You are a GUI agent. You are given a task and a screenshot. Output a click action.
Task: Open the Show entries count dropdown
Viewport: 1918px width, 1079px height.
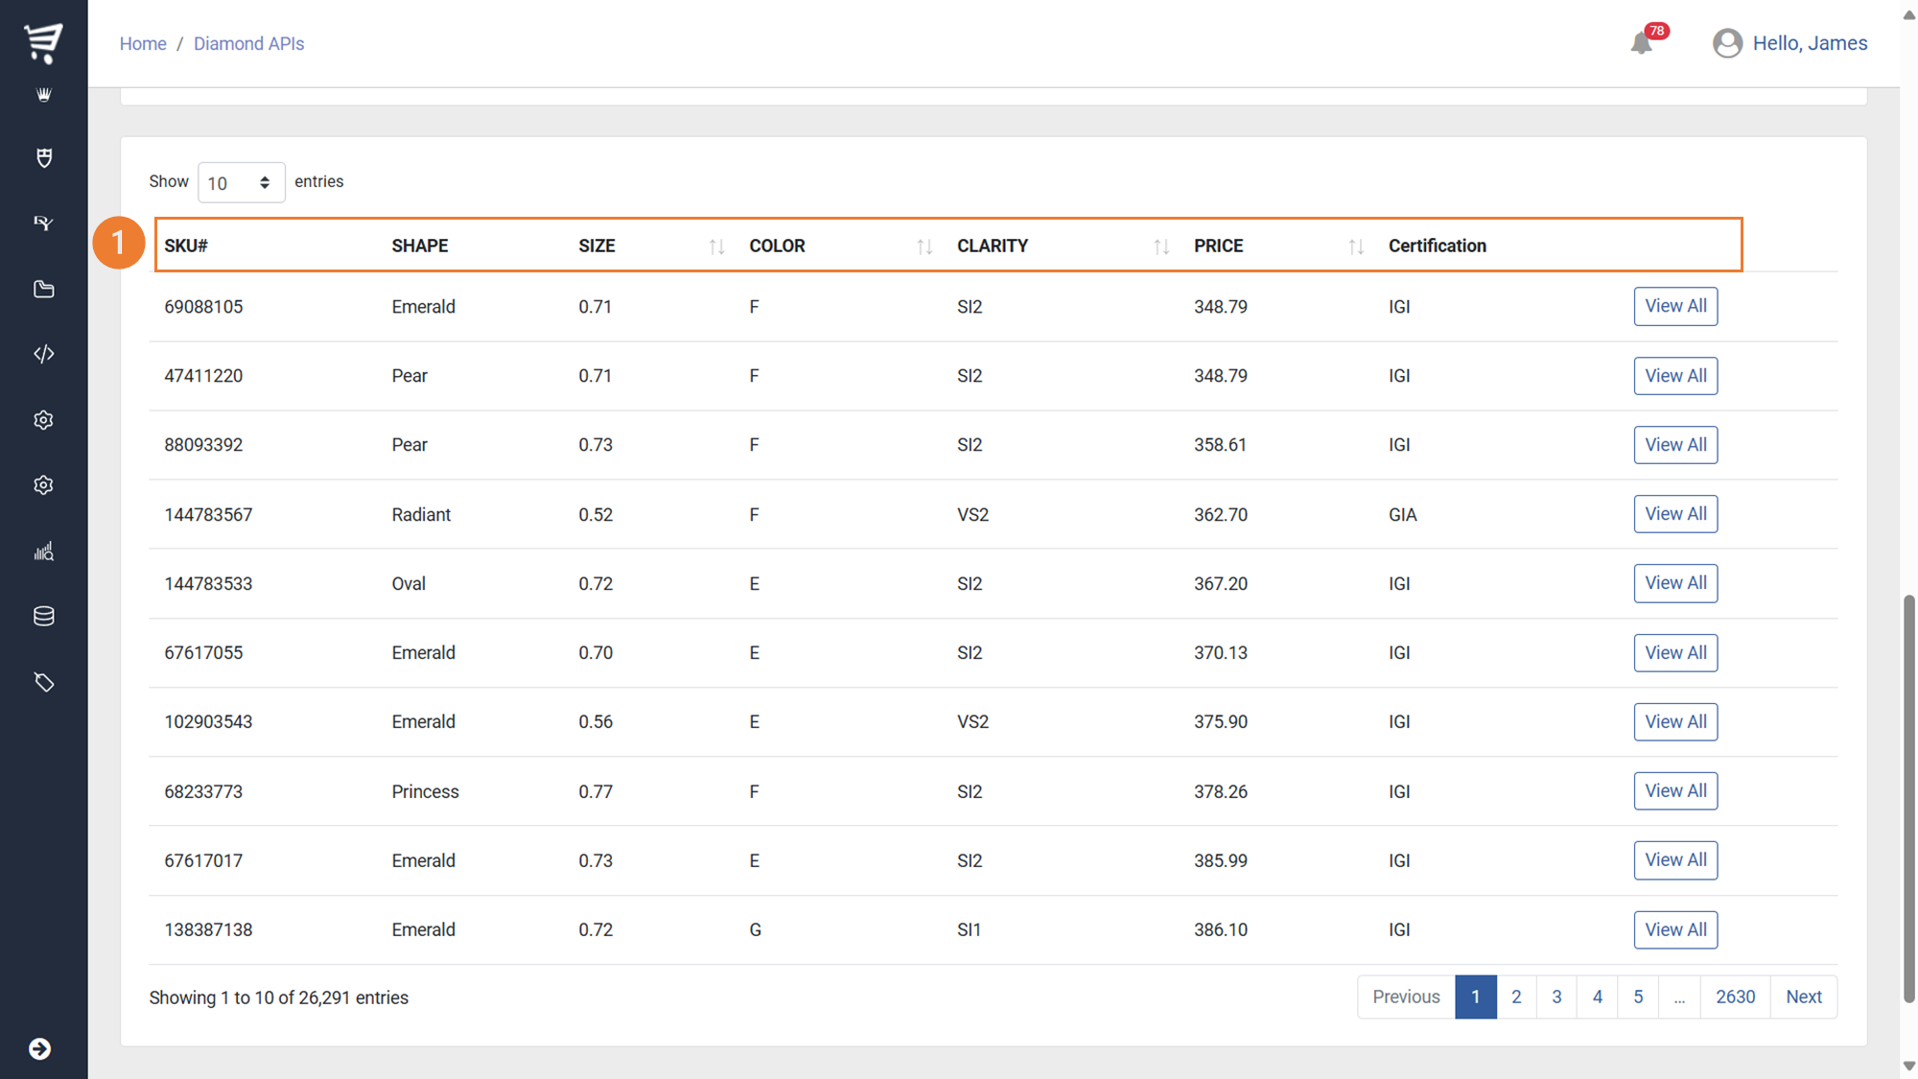click(x=240, y=182)
